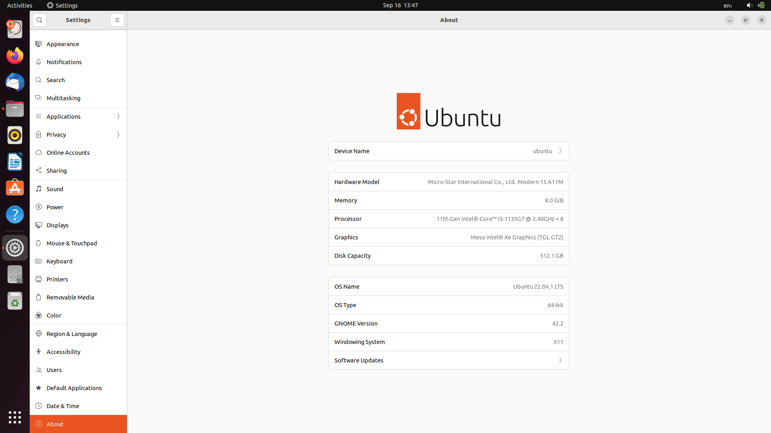Open Keyboard settings panel
Screen dimensions: 771x433
(x=78, y=261)
